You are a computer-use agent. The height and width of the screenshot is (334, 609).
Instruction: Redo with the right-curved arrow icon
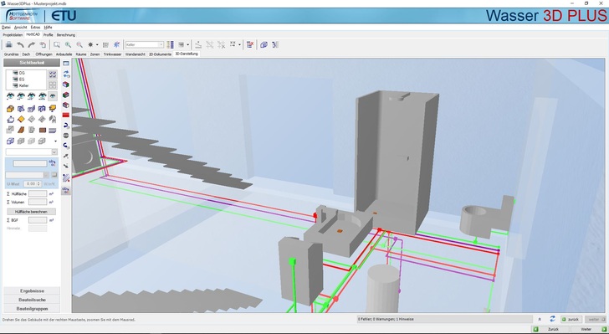32,44
